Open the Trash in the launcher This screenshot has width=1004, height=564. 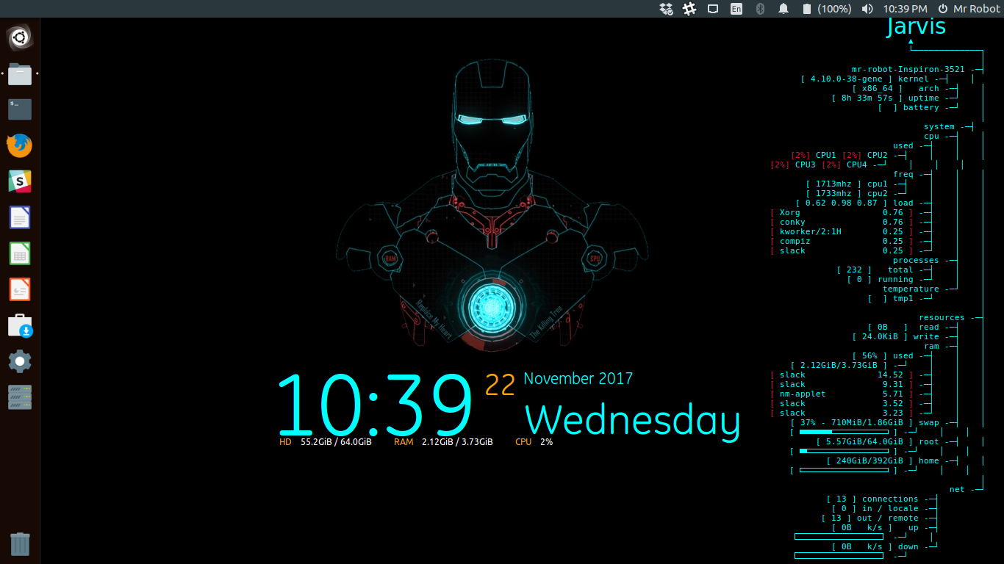[x=20, y=543]
